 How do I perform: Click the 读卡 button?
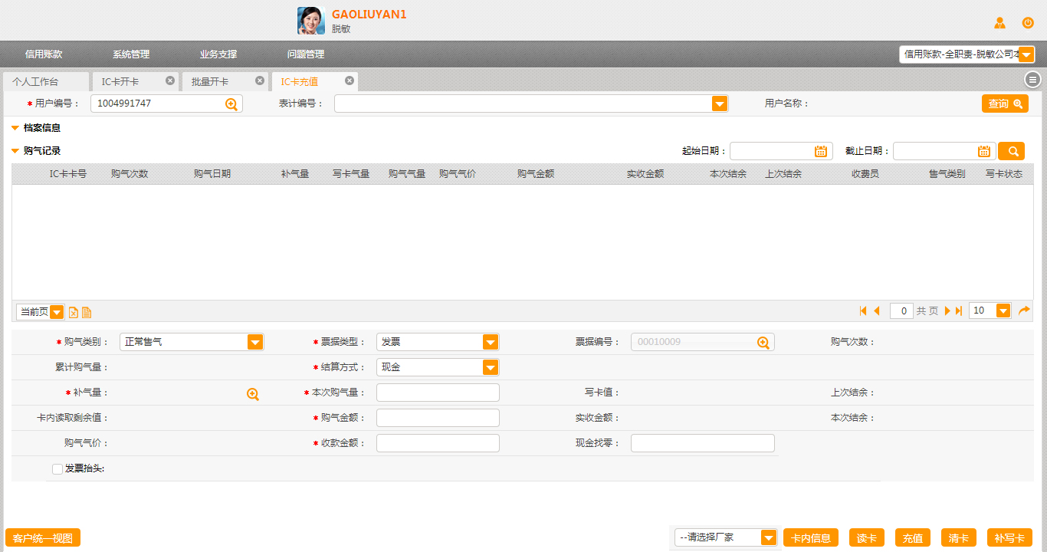pyautogui.click(x=867, y=538)
